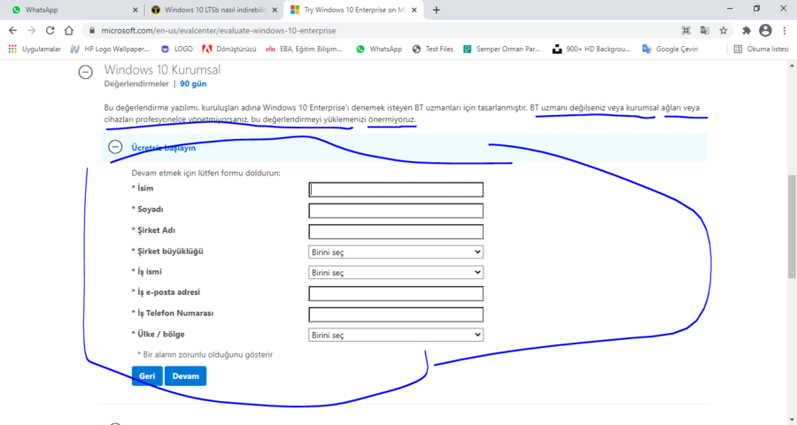Click the site lock icon
797x425 pixels.
(x=92, y=30)
